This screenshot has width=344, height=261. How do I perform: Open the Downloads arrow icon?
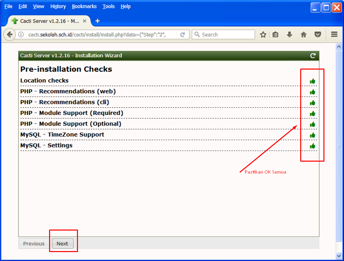[x=290, y=34]
